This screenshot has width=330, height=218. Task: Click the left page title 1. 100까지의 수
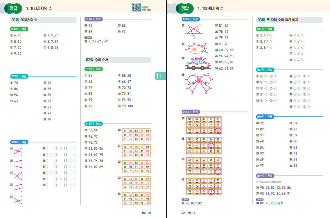39,9
